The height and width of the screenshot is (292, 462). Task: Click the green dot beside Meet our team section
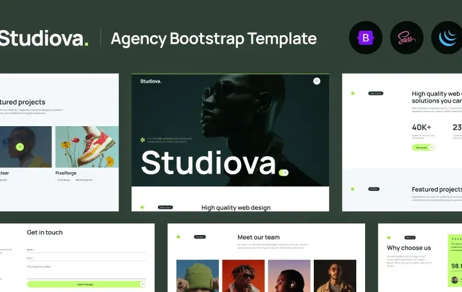pyautogui.click(x=178, y=237)
